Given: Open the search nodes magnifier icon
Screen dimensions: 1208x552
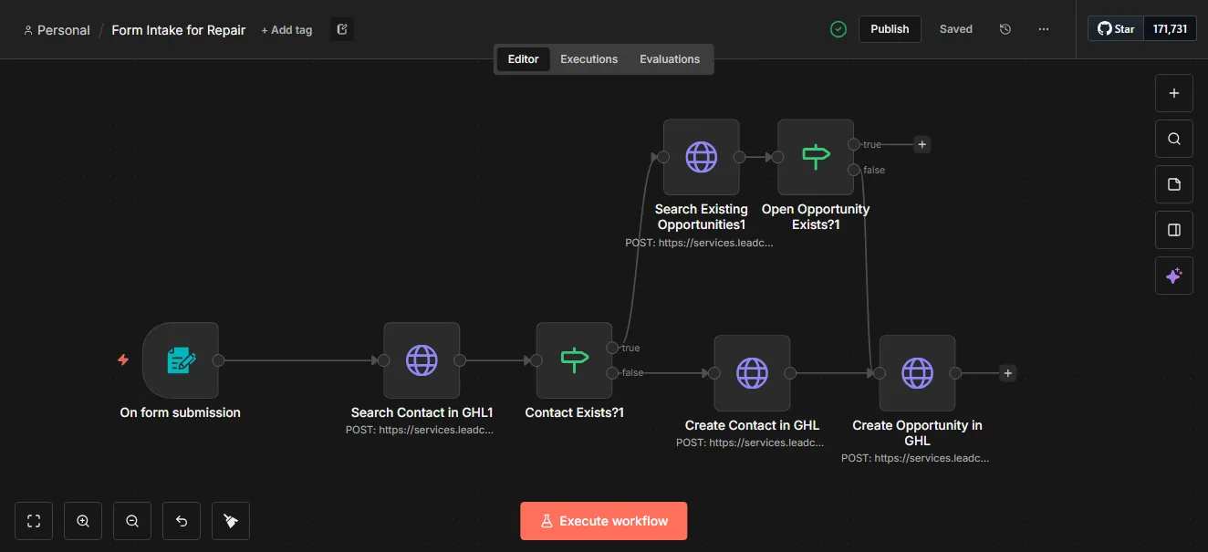Looking at the screenshot, I should (x=1174, y=139).
